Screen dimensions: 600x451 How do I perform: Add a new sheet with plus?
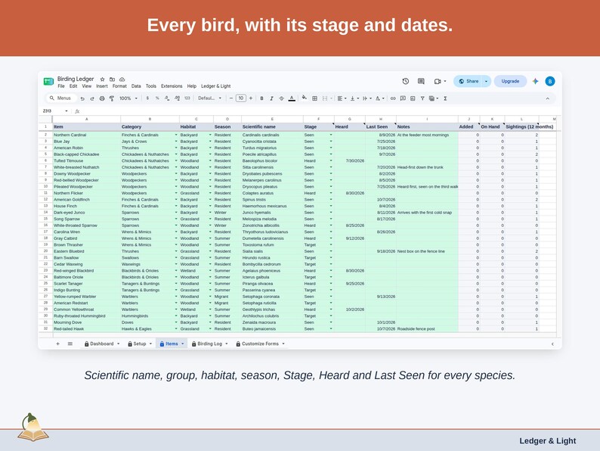click(x=57, y=344)
